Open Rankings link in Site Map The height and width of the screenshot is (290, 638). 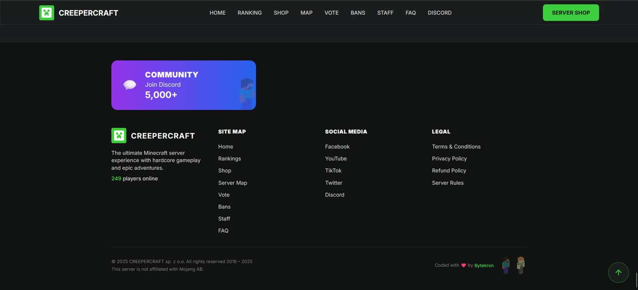tap(229, 159)
